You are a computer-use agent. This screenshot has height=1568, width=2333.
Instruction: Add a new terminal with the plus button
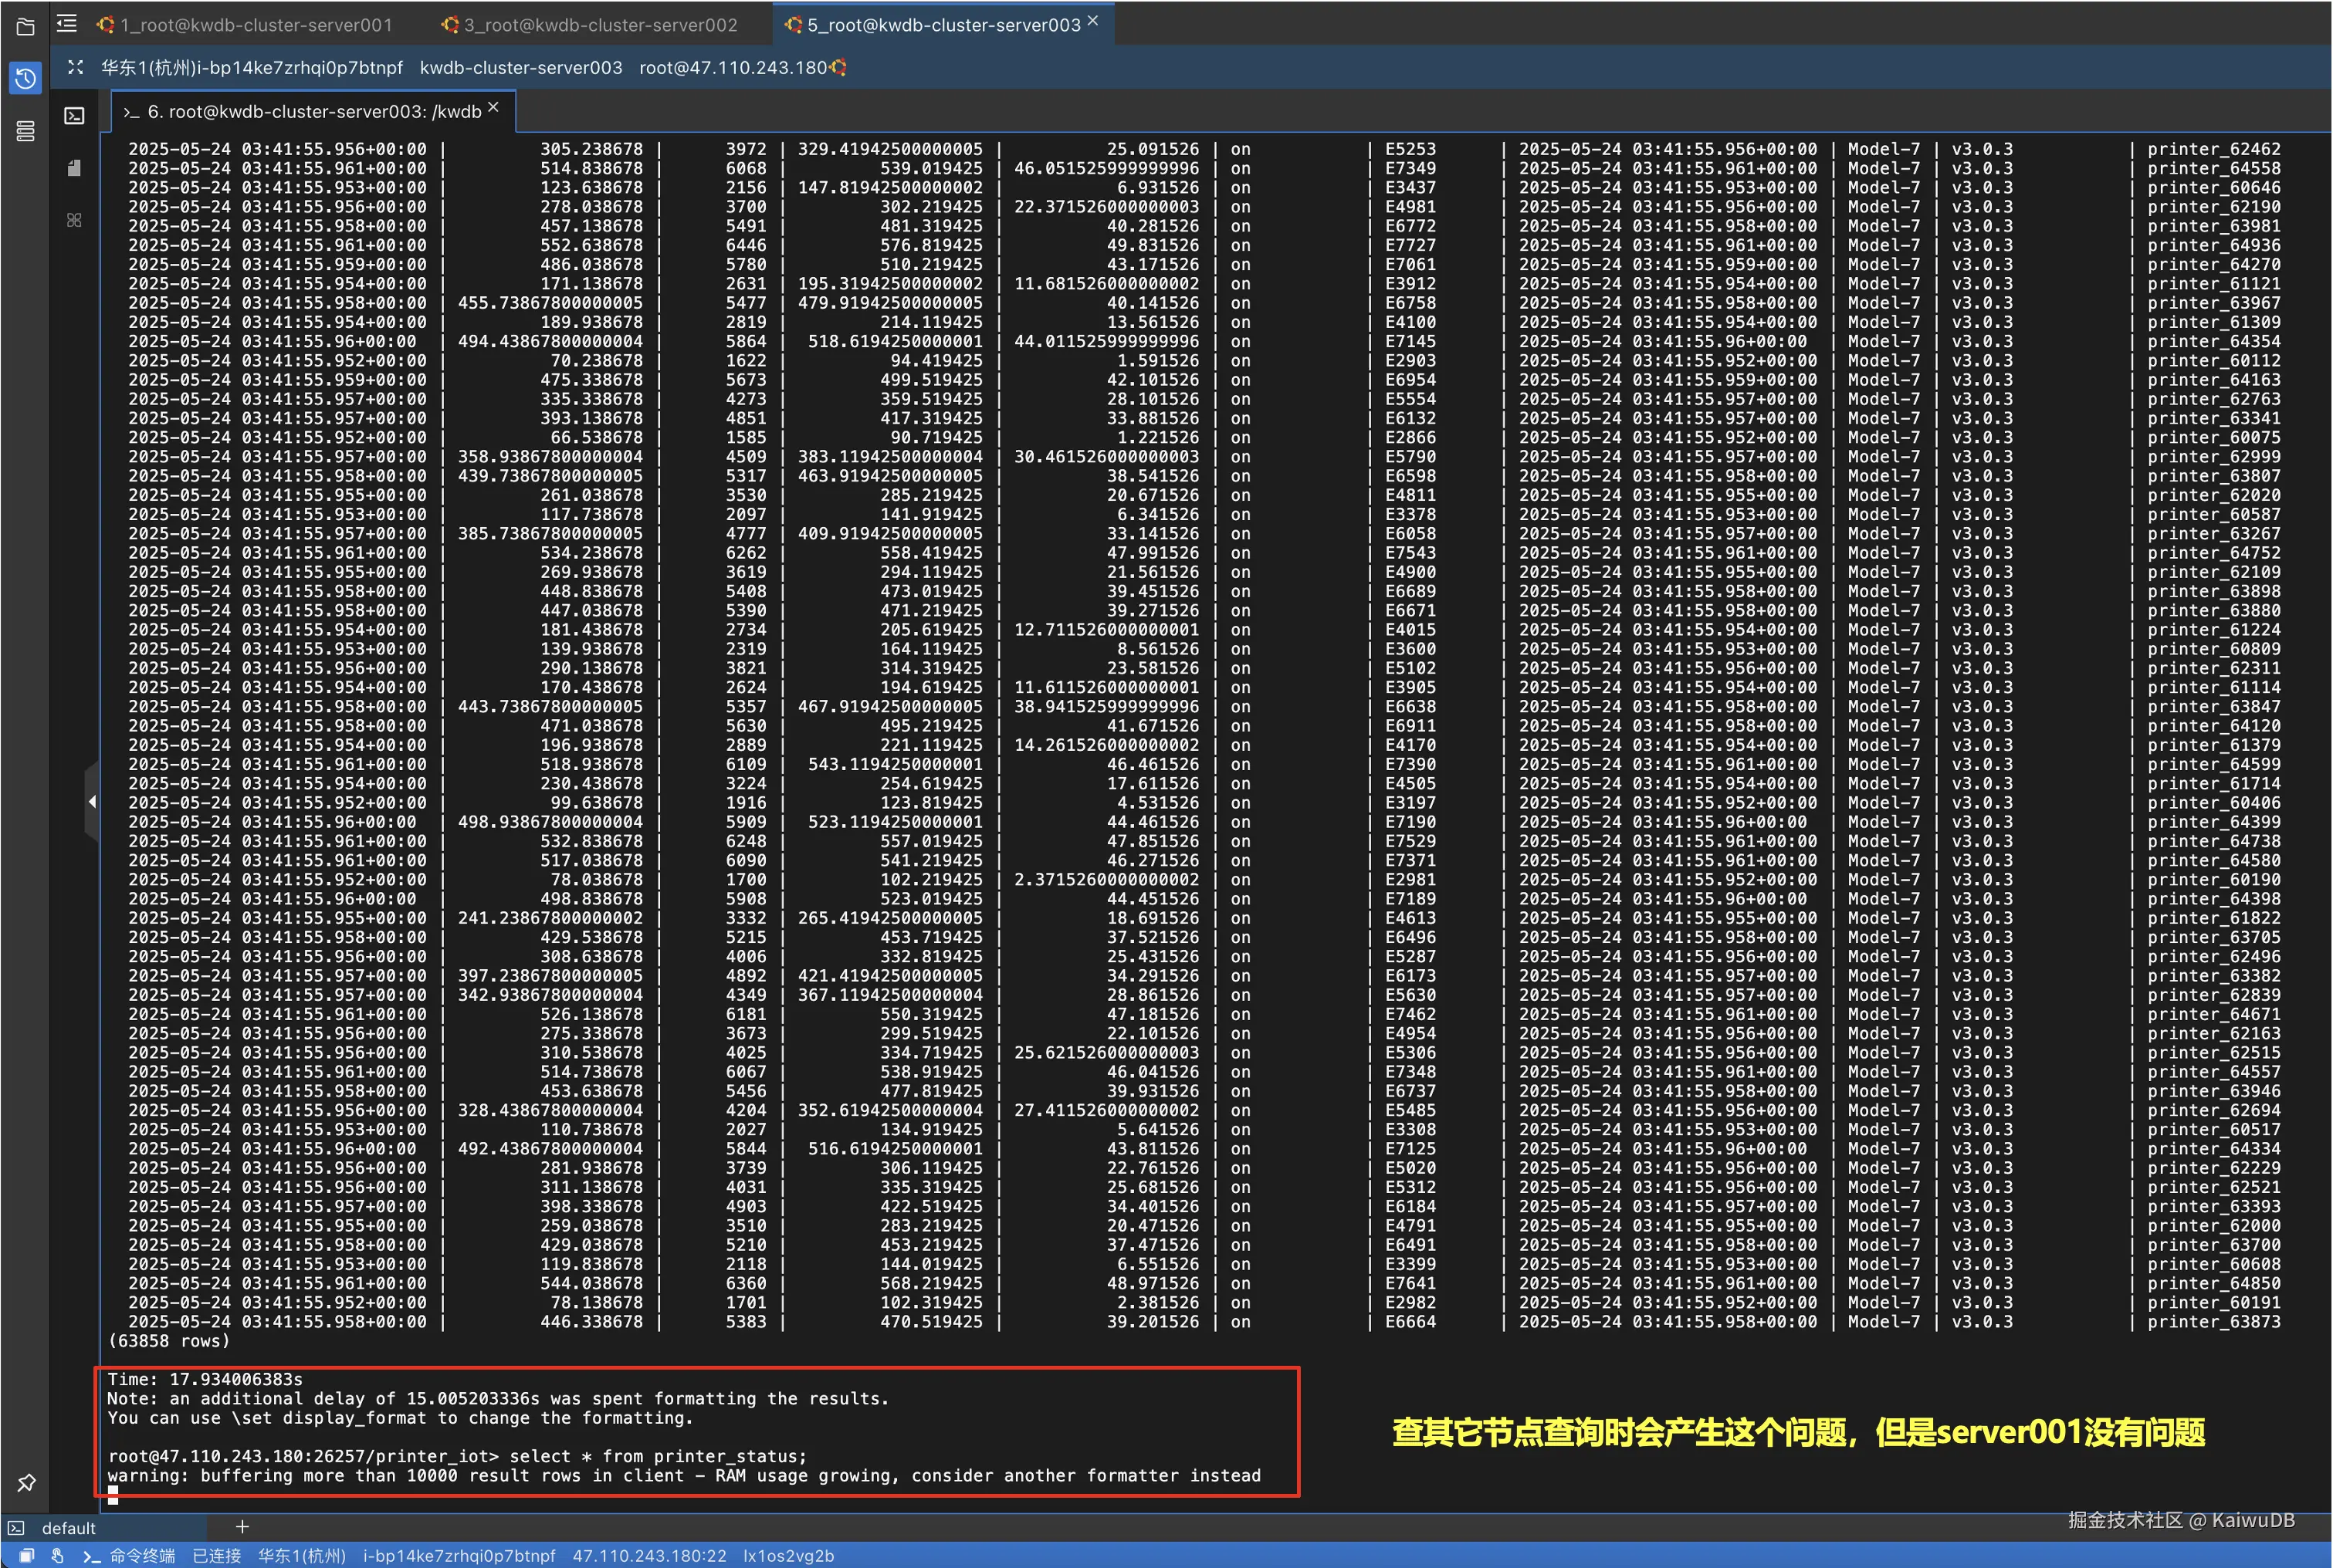point(242,1526)
